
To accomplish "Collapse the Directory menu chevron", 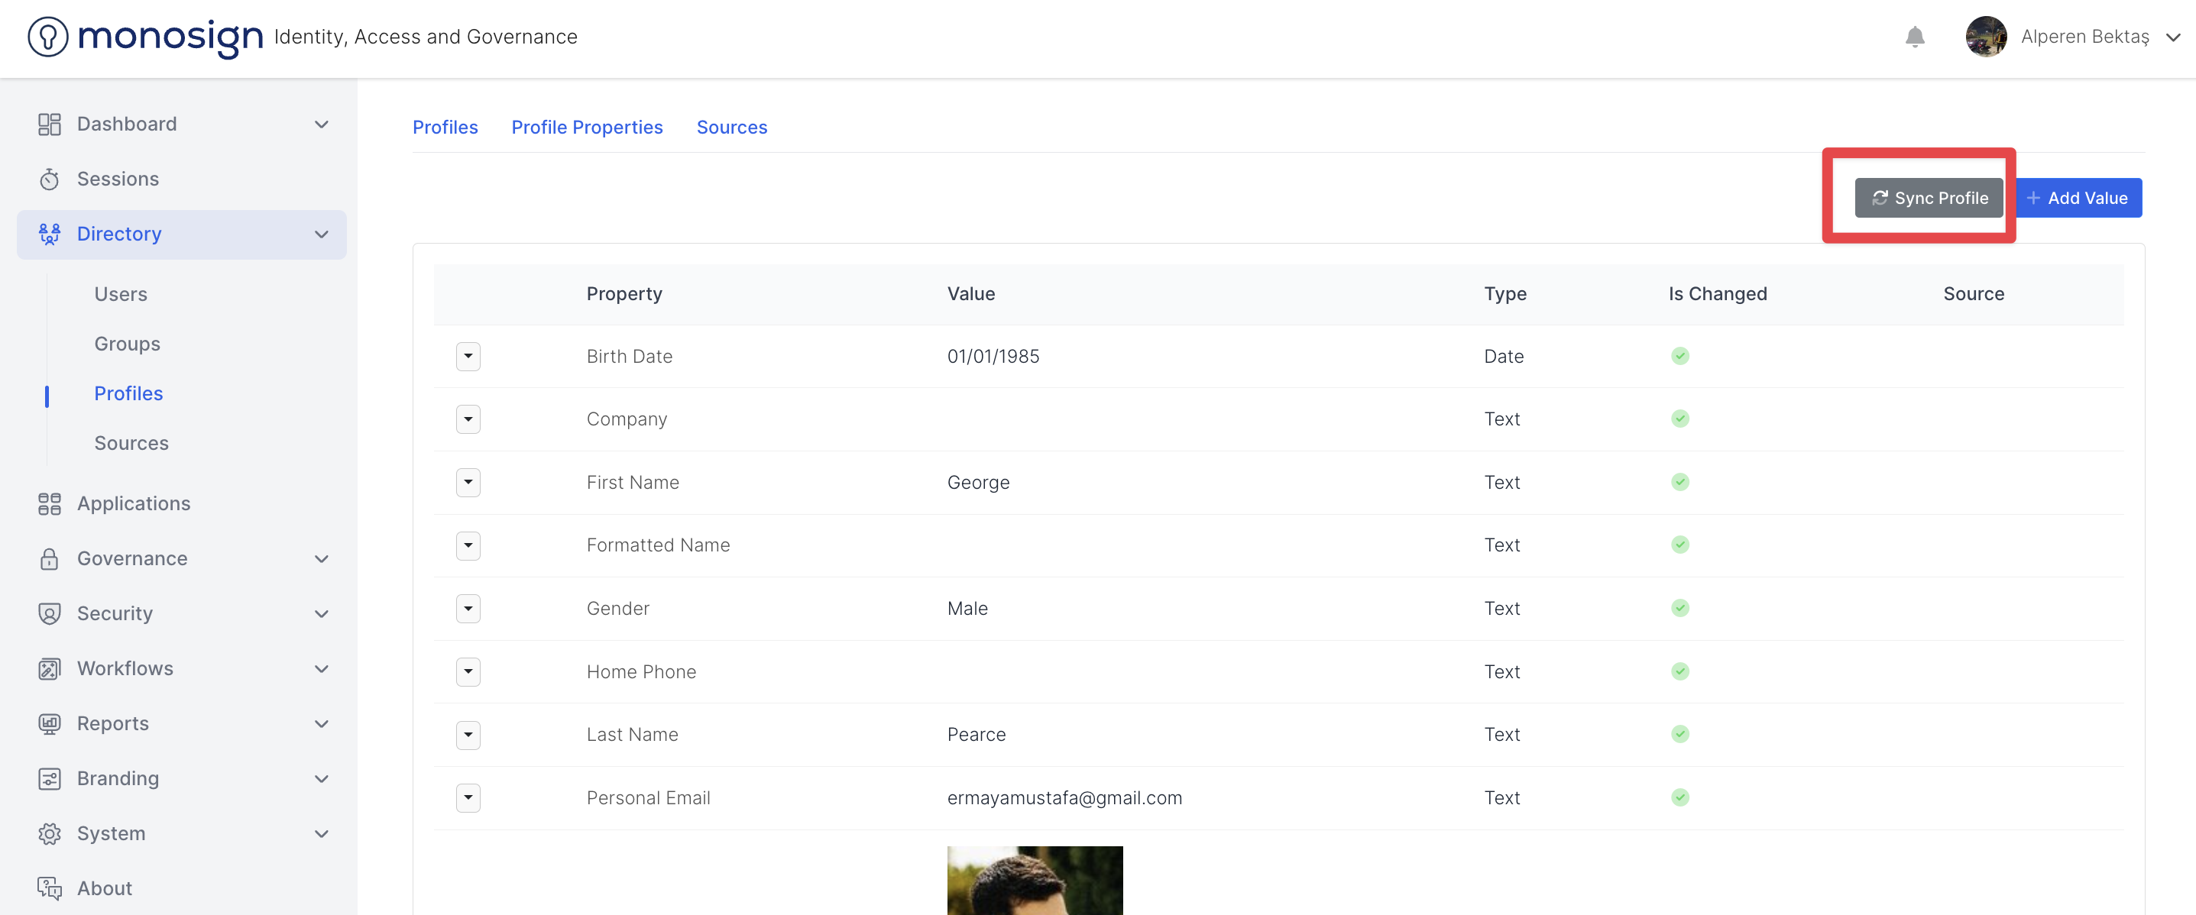I will [x=322, y=234].
